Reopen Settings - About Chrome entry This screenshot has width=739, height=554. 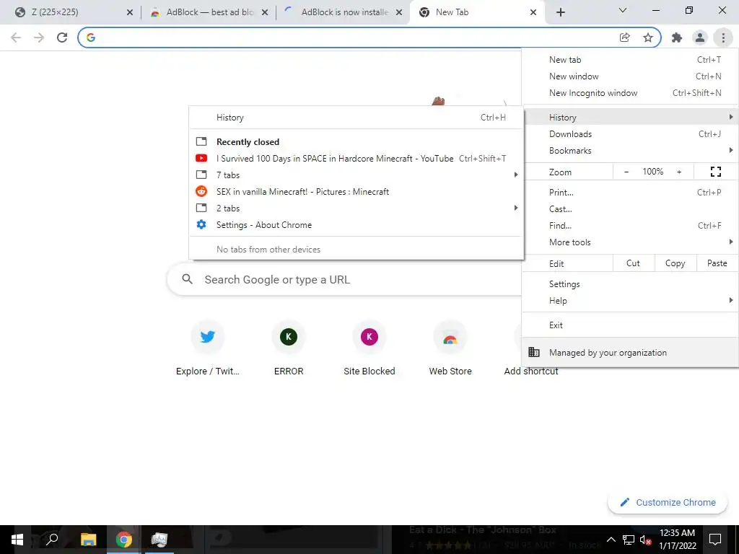[357, 225]
